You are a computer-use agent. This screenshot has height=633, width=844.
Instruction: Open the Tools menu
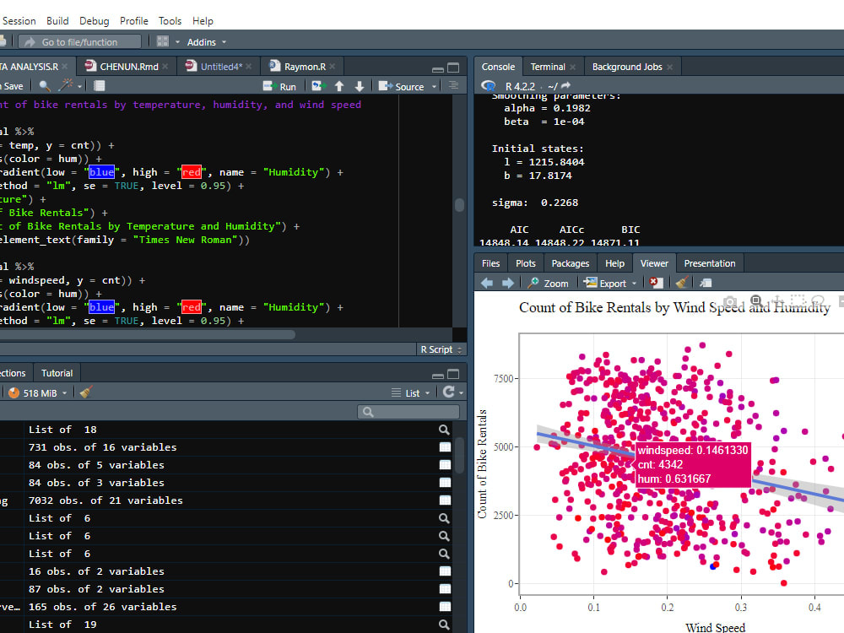(x=170, y=20)
